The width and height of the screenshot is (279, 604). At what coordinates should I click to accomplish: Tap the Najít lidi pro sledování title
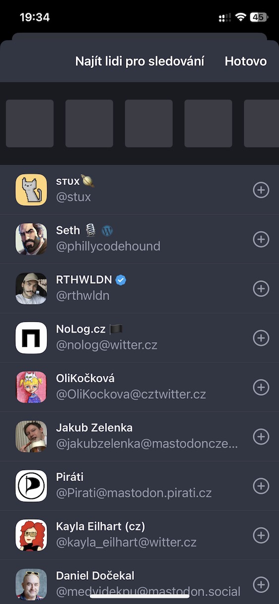click(140, 61)
